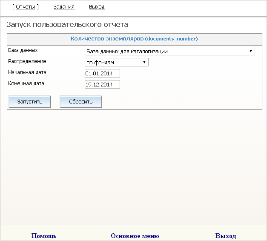The height and width of the screenshot is (241, 267).
Task: Go to the Задания menu item
Action: click(x=64, y=7)
